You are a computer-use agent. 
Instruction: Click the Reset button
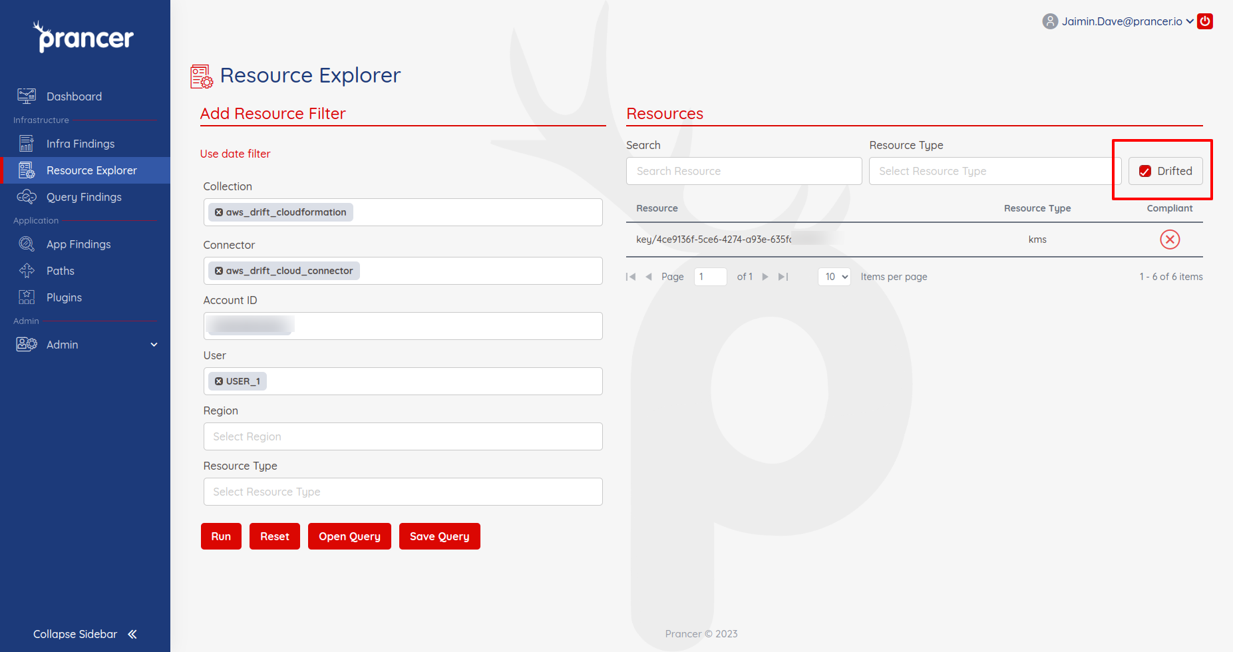coord(275,536)
